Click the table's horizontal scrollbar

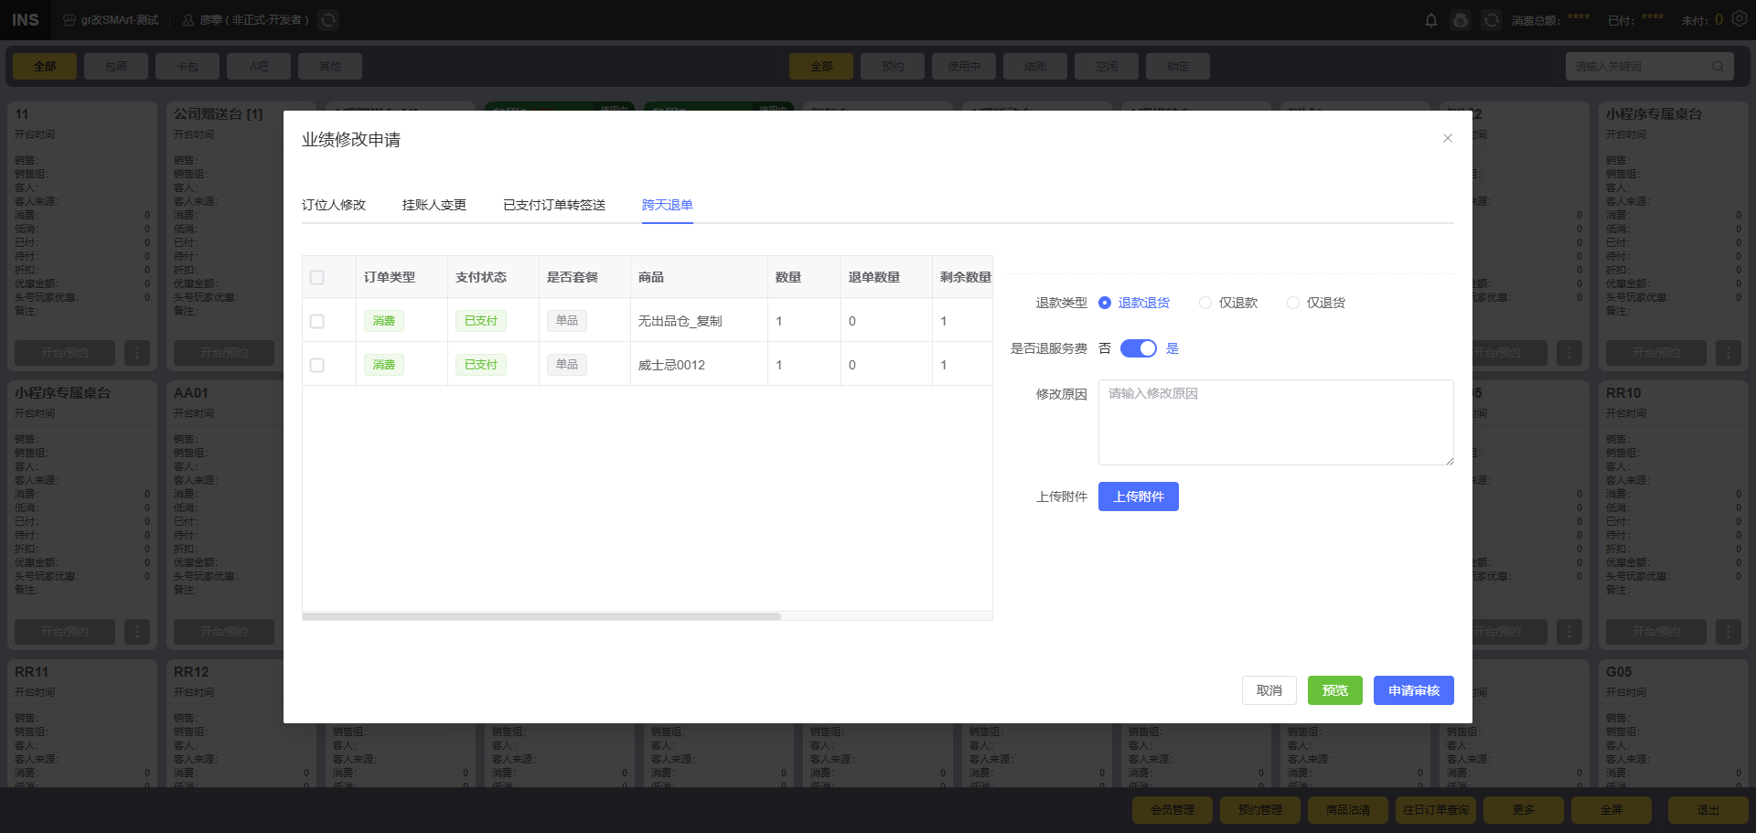[541, 616]
